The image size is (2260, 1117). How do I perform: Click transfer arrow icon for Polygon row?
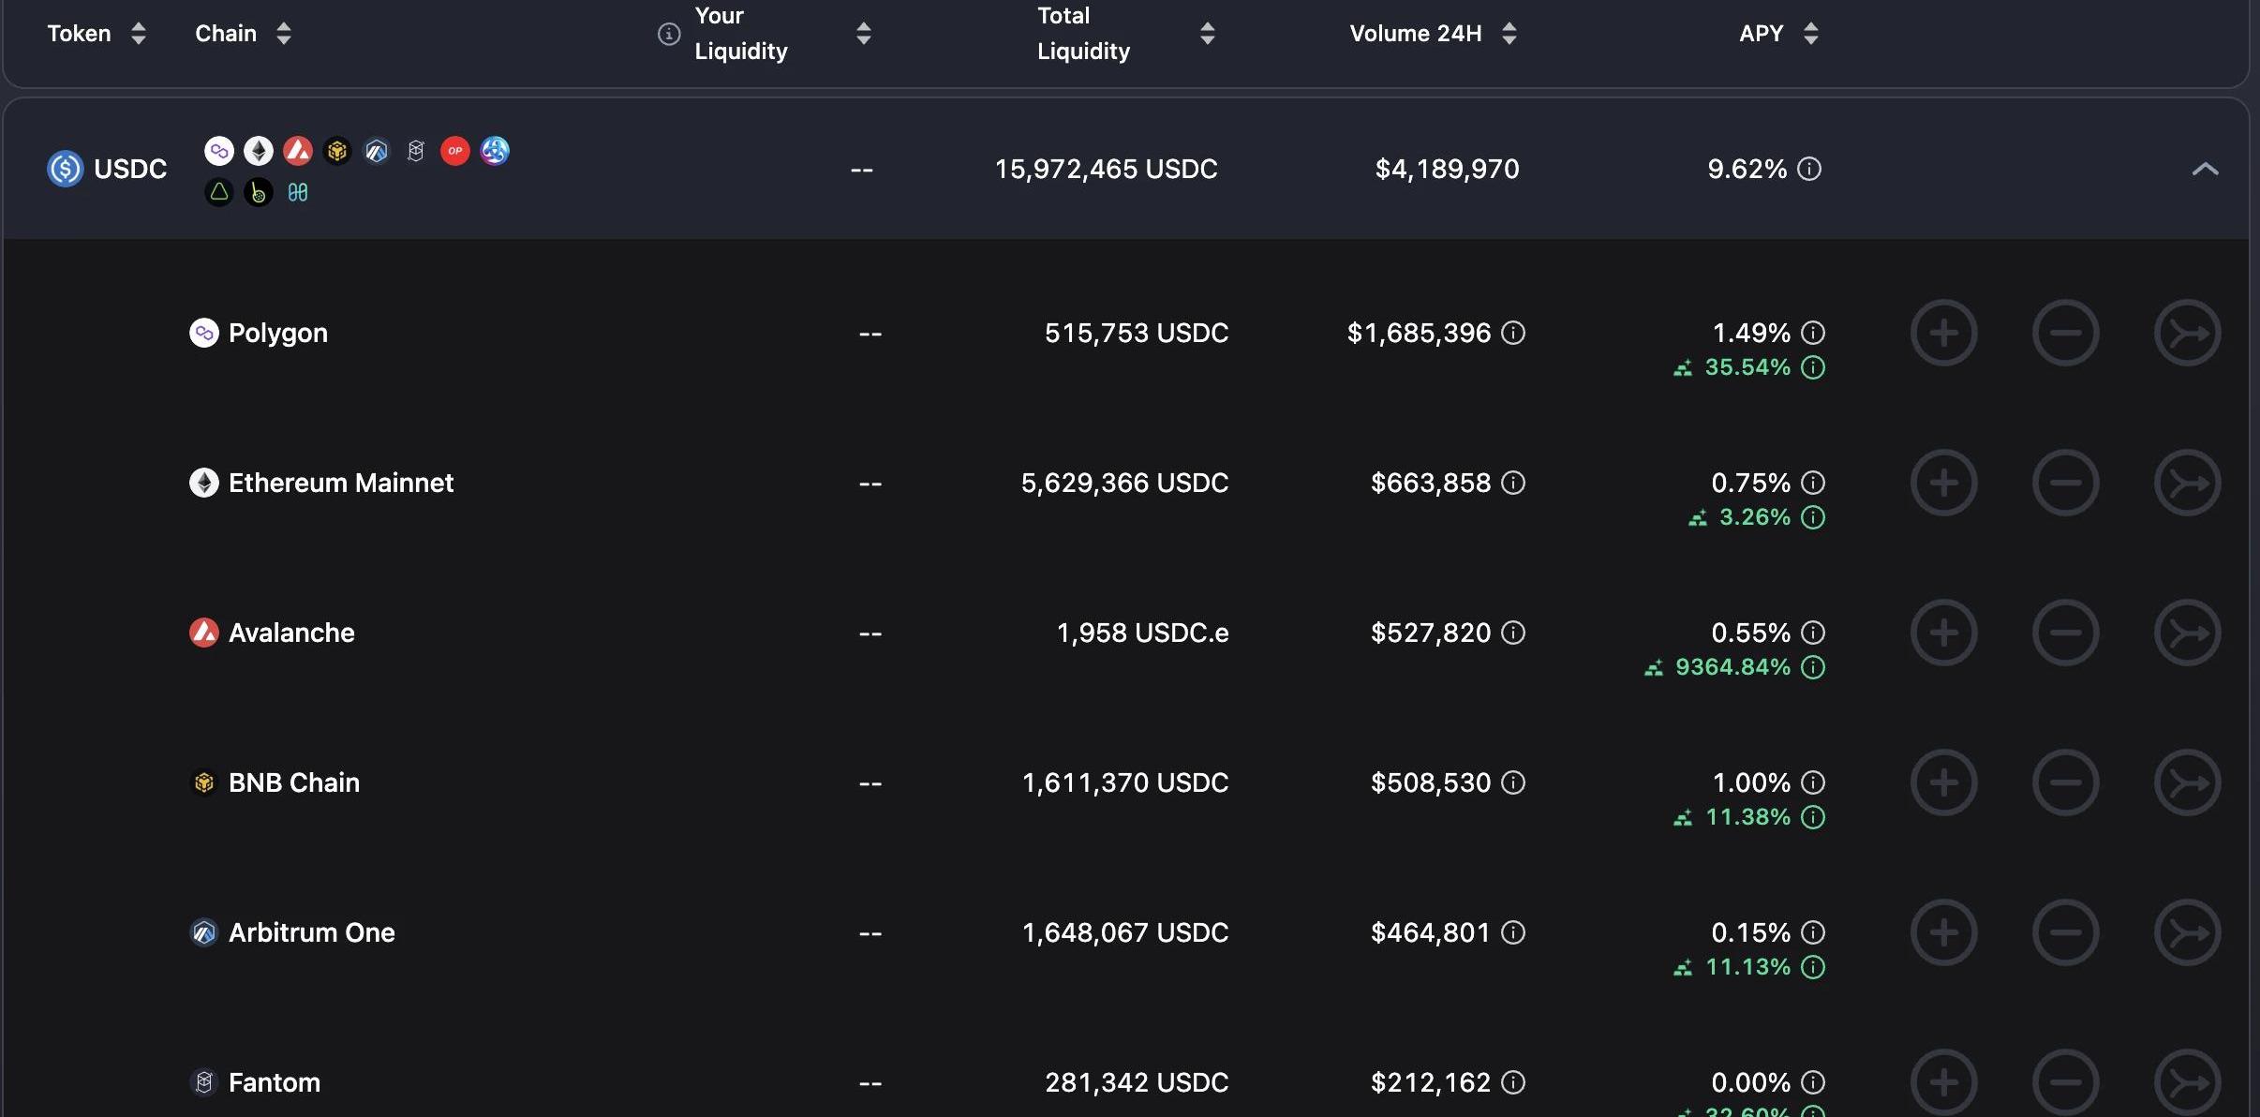[x=2187, y=333]
